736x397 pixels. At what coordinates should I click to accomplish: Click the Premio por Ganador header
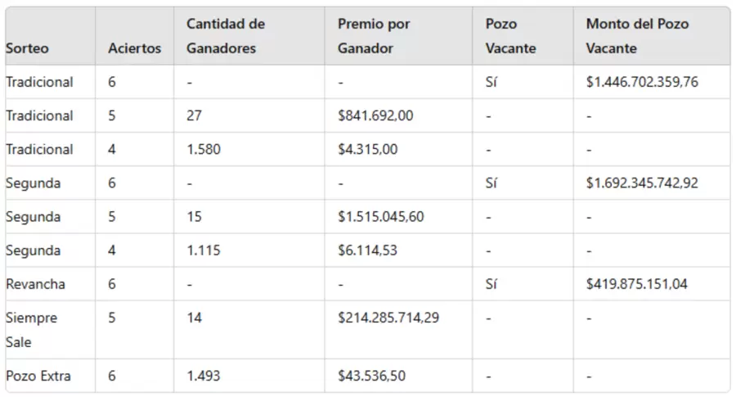374,36
